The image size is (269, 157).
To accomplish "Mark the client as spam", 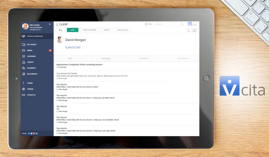I will click(x=122, y=30).
